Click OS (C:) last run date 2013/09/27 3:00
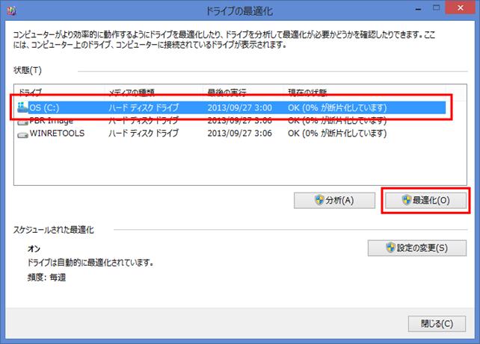The height and width of the screenshot is (344, 480). tap(239, 107)
